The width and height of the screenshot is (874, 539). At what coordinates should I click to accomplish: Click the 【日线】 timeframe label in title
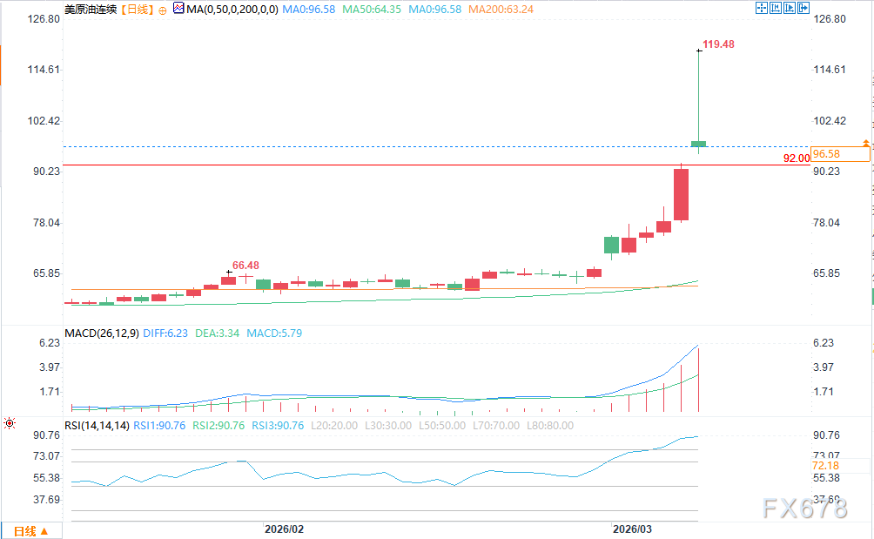(x=137, y=10)
